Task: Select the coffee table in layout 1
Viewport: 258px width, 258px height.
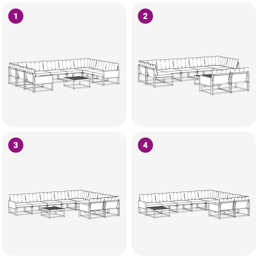Action: click(77, 82)
